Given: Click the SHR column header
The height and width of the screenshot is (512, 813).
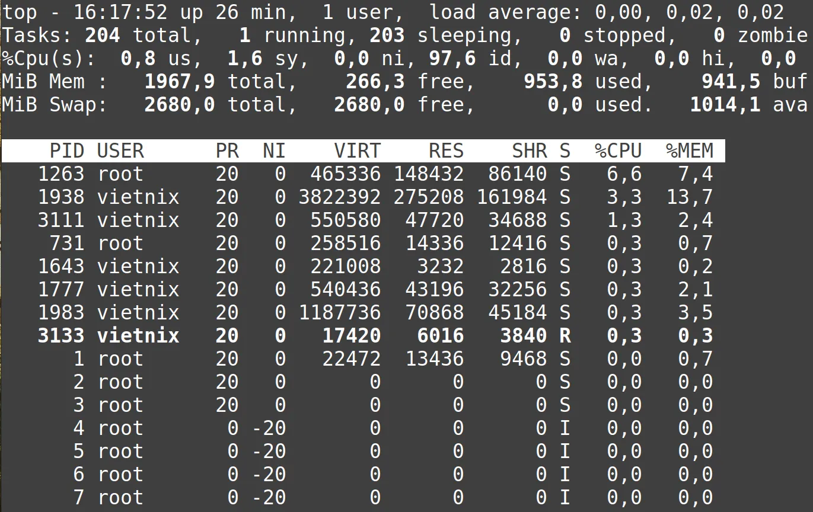Looking at the screenshot, I should [x=529, y=151].
